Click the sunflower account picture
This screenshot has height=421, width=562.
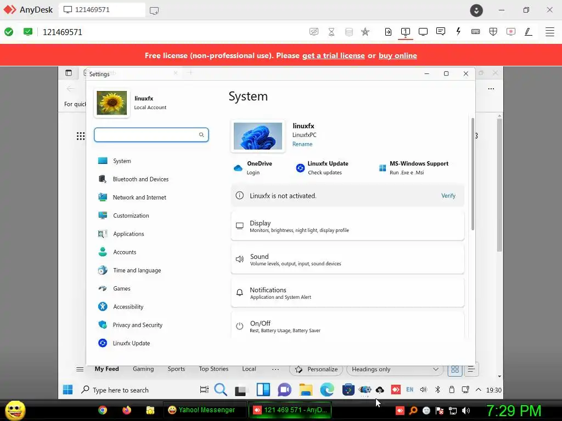tap(112, 103)
